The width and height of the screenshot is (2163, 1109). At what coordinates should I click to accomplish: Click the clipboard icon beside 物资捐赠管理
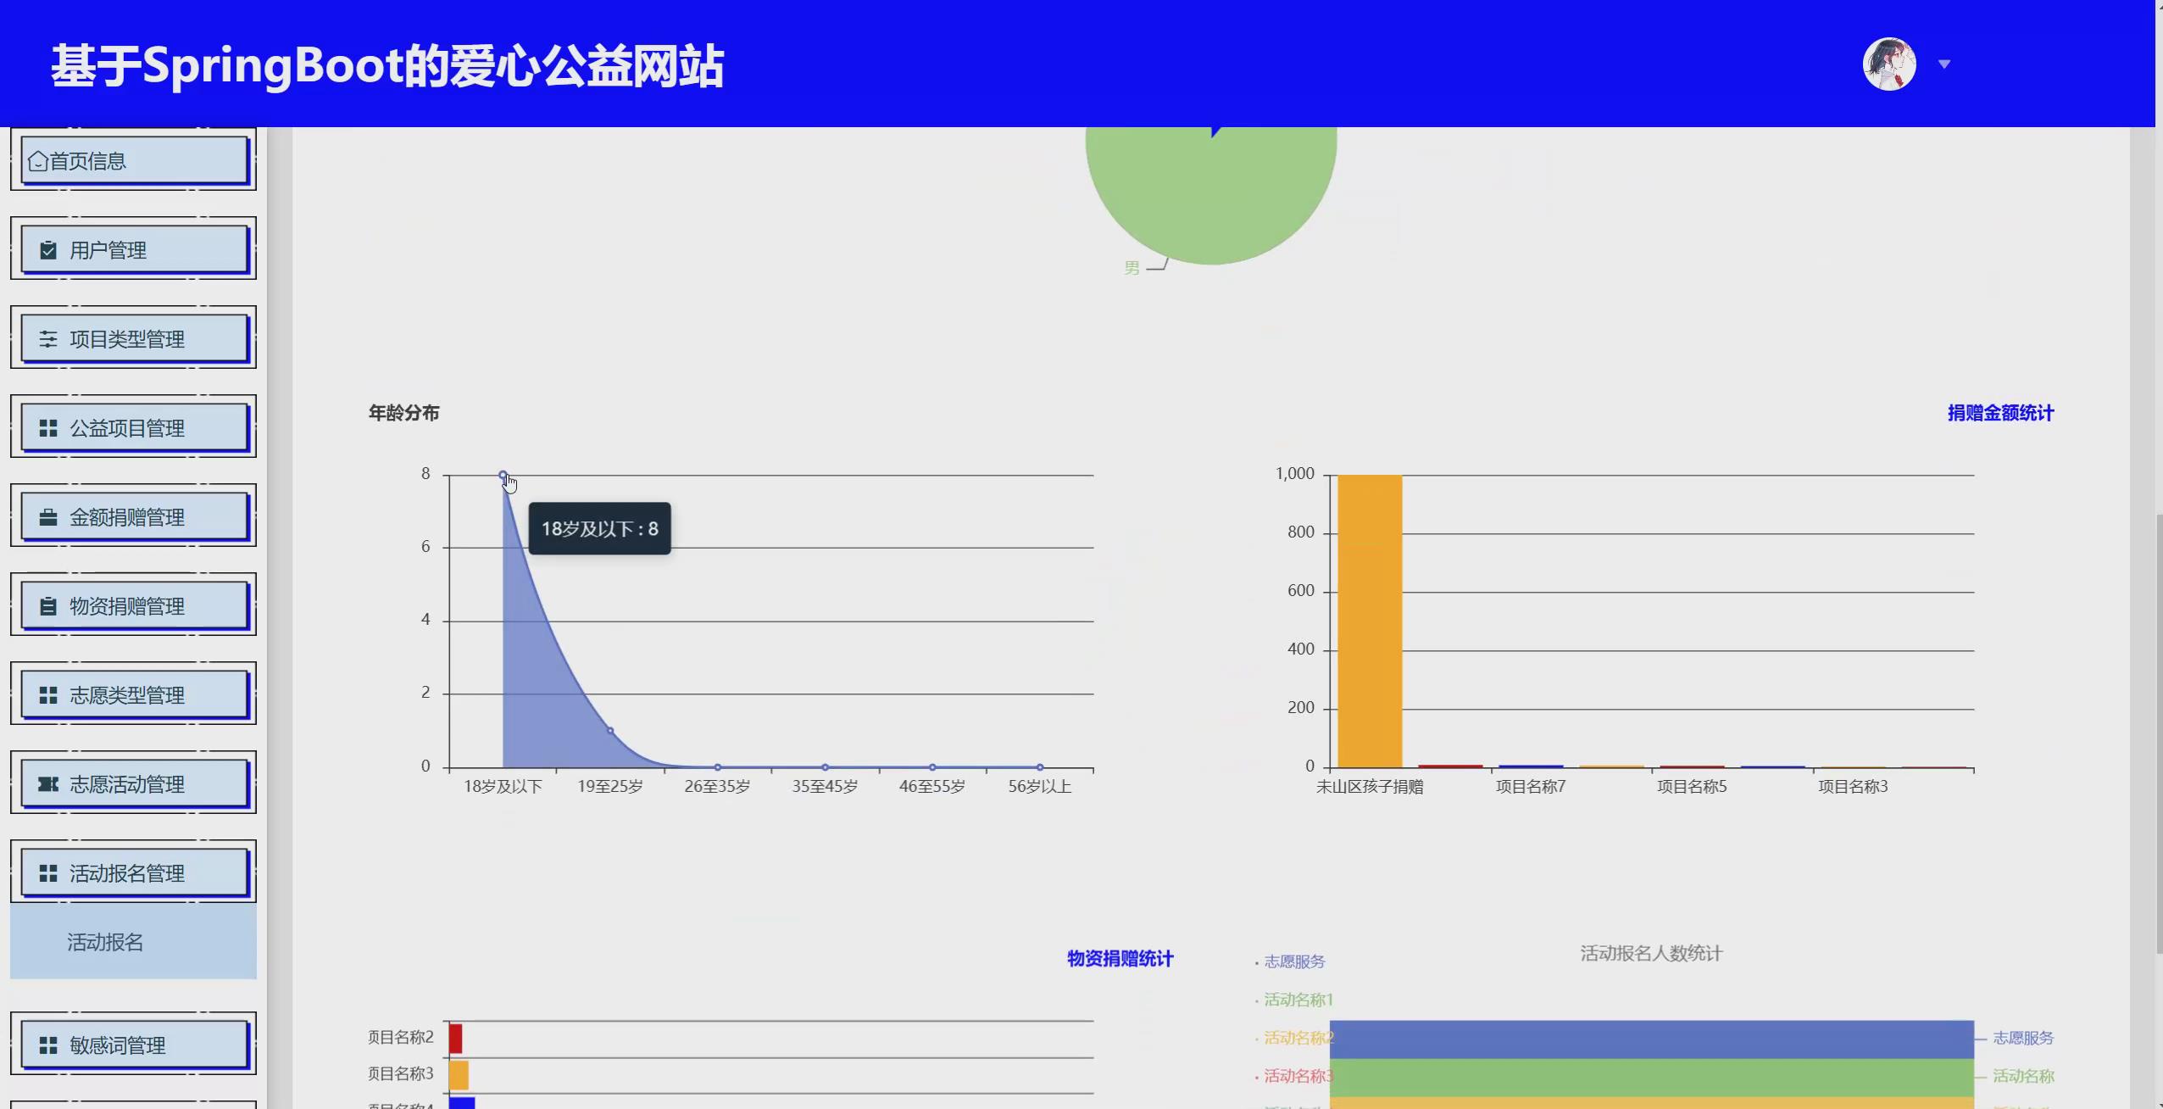[x=48, y=606]
